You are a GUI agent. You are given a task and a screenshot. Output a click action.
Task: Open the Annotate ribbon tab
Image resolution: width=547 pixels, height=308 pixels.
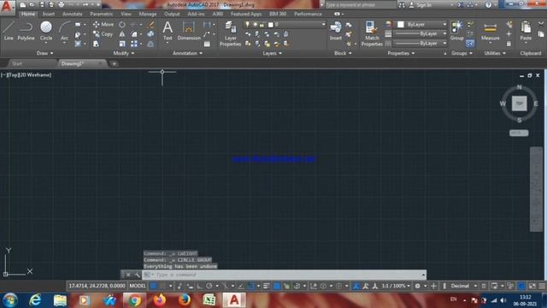[72, 14]
